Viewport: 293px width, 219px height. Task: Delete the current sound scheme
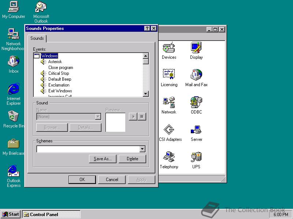(x=132, y=159)
